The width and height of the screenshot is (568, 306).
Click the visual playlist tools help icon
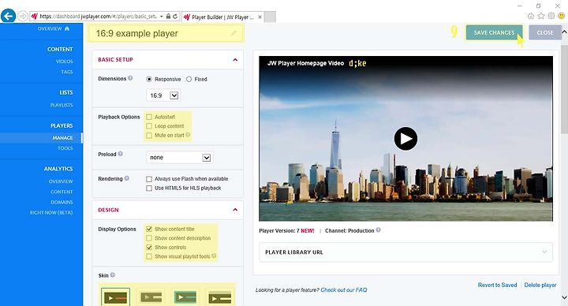(214, 256)
